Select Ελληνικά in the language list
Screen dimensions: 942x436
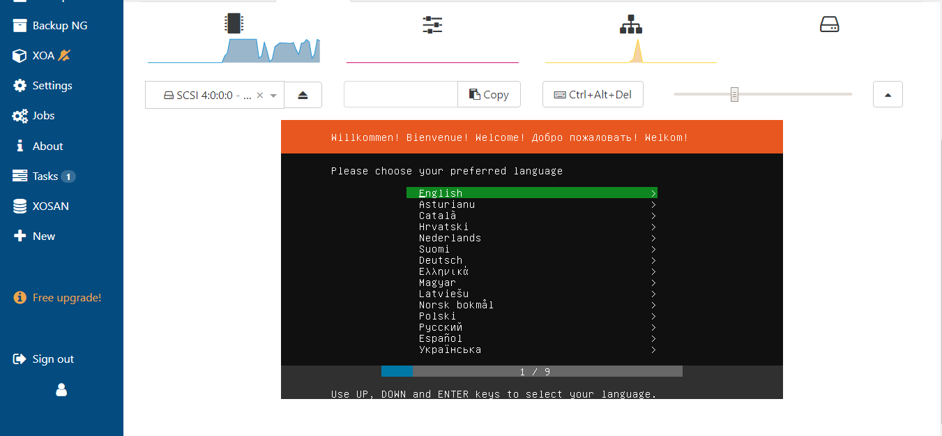(x=532, y=271)
